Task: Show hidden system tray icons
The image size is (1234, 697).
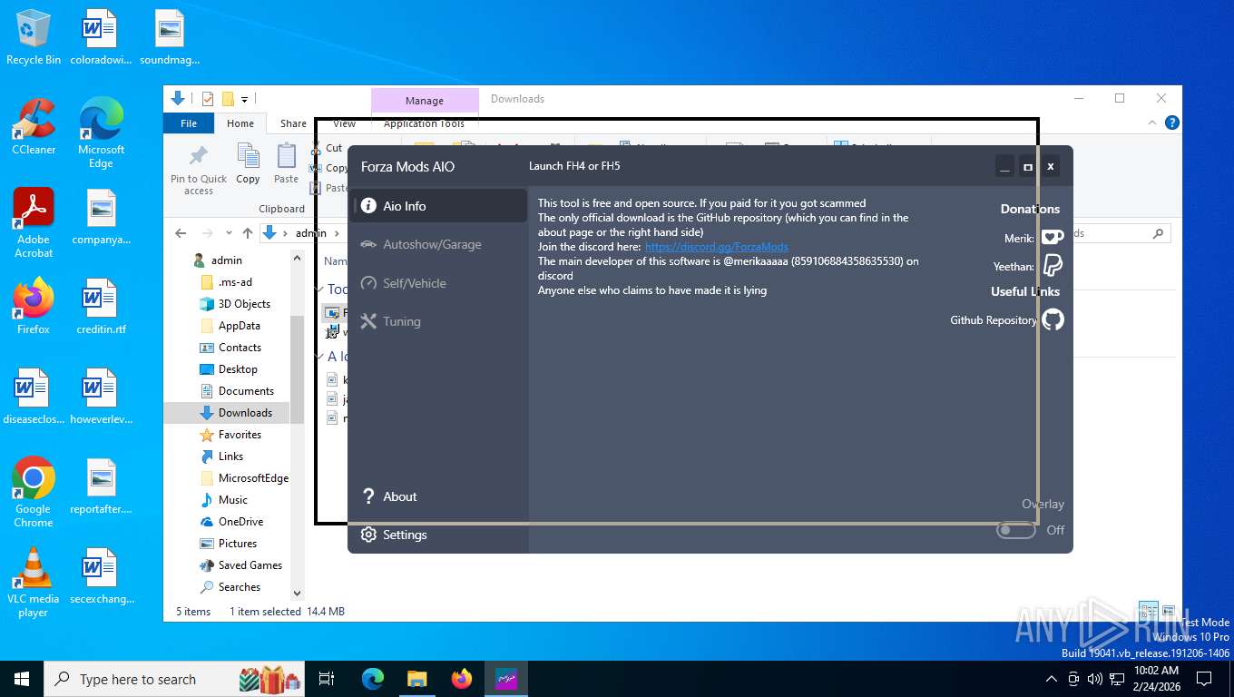Action: pos(1052,679)
